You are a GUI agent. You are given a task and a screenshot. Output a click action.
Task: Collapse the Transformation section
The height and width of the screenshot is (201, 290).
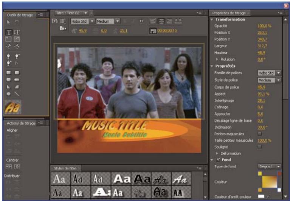(x=212, y=19)
